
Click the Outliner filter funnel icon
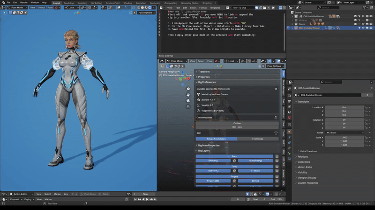(364, 7)
